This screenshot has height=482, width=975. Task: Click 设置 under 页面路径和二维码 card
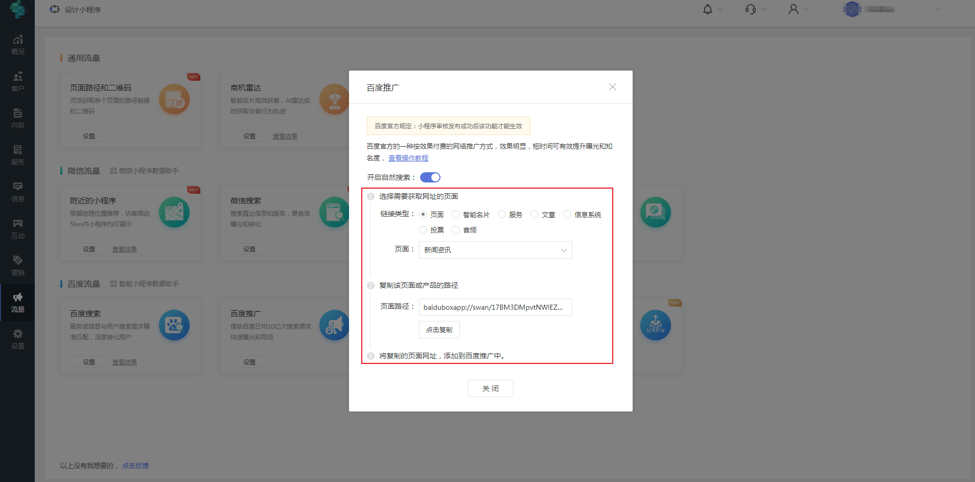(x=89, y=136)
